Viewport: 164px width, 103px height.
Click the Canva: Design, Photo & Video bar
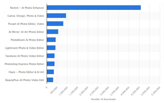[57, 16]
